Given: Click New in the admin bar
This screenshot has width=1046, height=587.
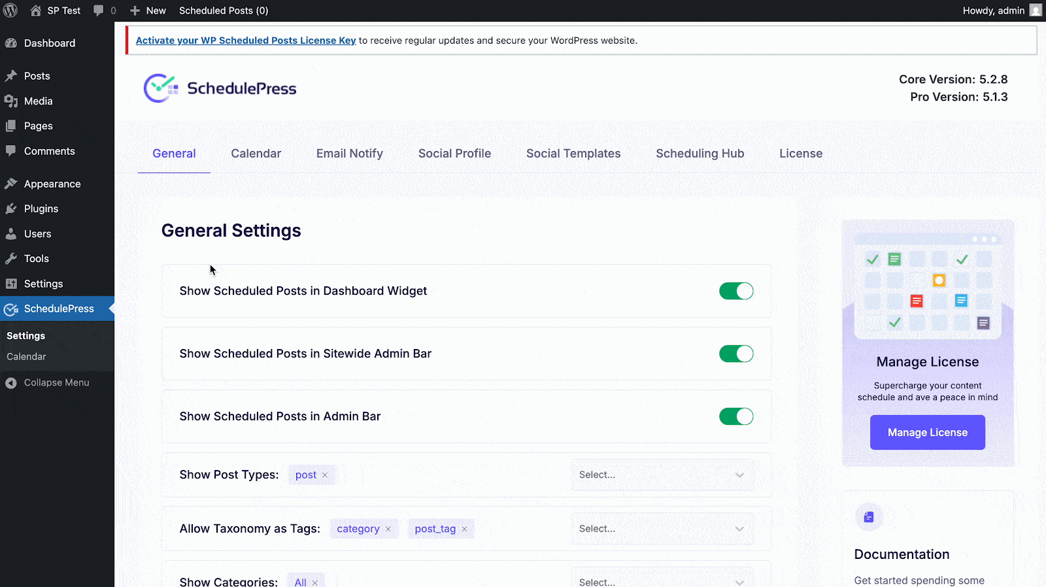Looking at the screenshot, I should coord(156,10).
